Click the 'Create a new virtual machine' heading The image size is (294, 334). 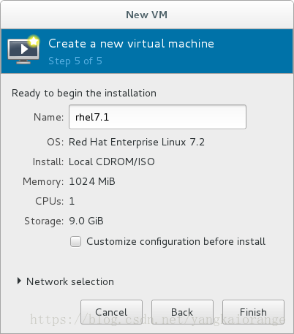(131, 44)
